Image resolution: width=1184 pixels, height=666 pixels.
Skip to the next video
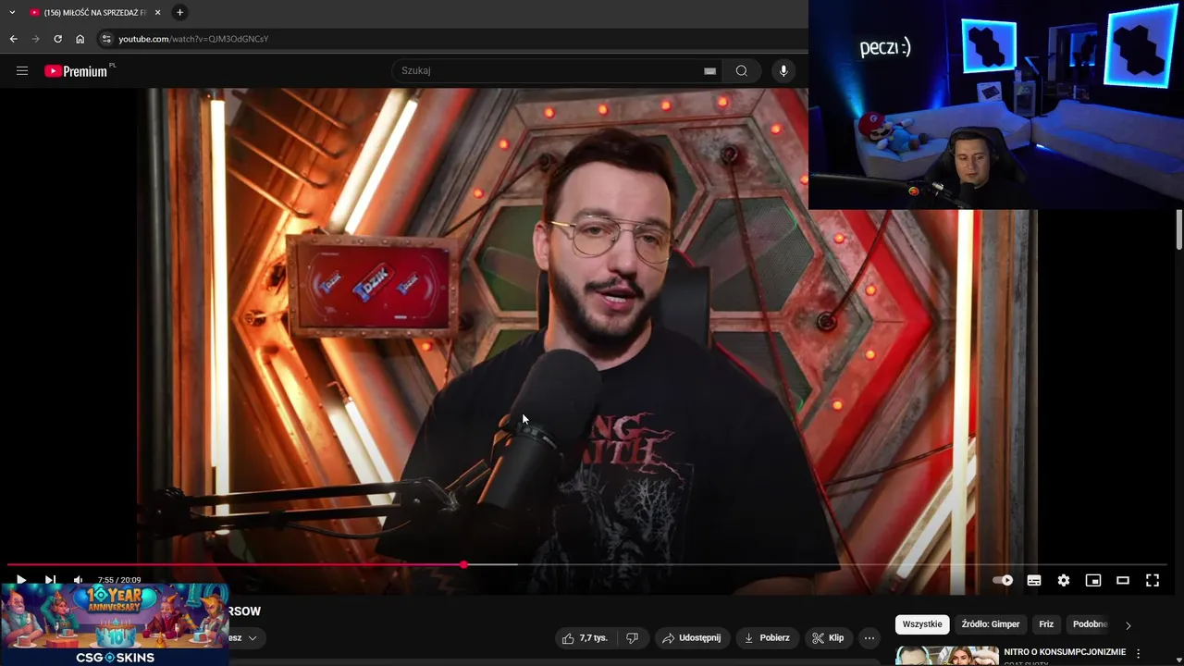click(x=50, y=580)
